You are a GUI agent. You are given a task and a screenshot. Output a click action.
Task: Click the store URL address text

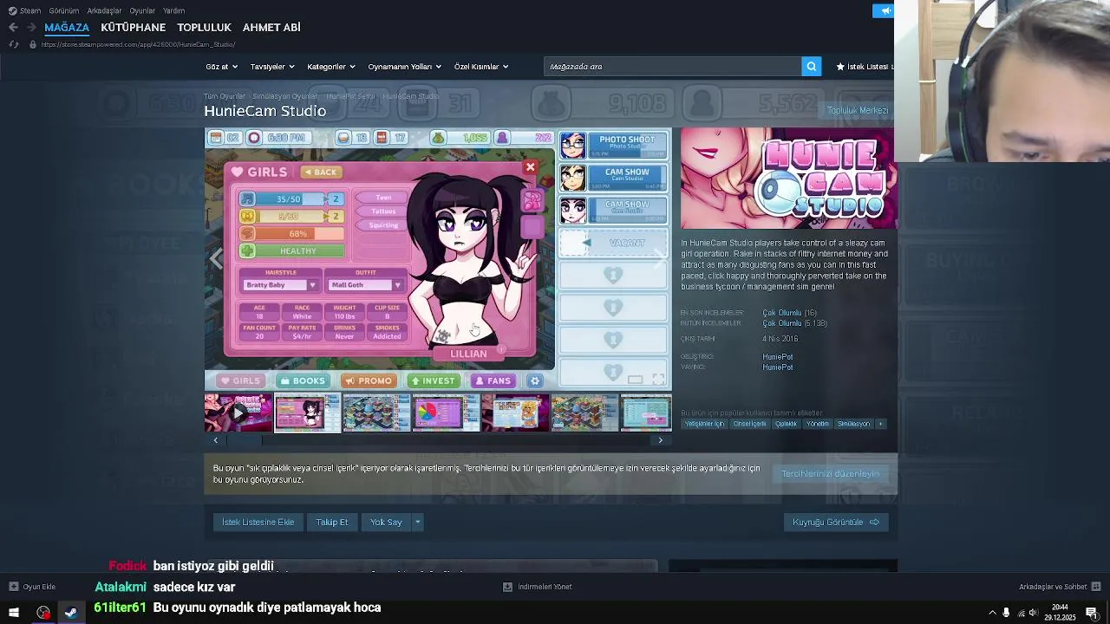click(138, 44)
